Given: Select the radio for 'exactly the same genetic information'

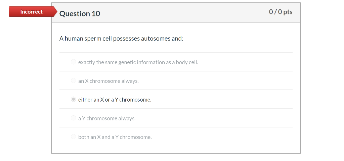Looking at the screenshot, I should pyautogui.click(x=73, y=62).
